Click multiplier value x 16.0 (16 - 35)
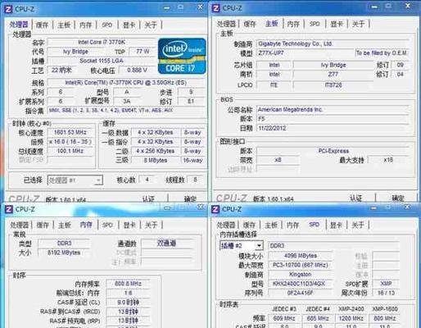The image size is (421, 328). point(70,142)
